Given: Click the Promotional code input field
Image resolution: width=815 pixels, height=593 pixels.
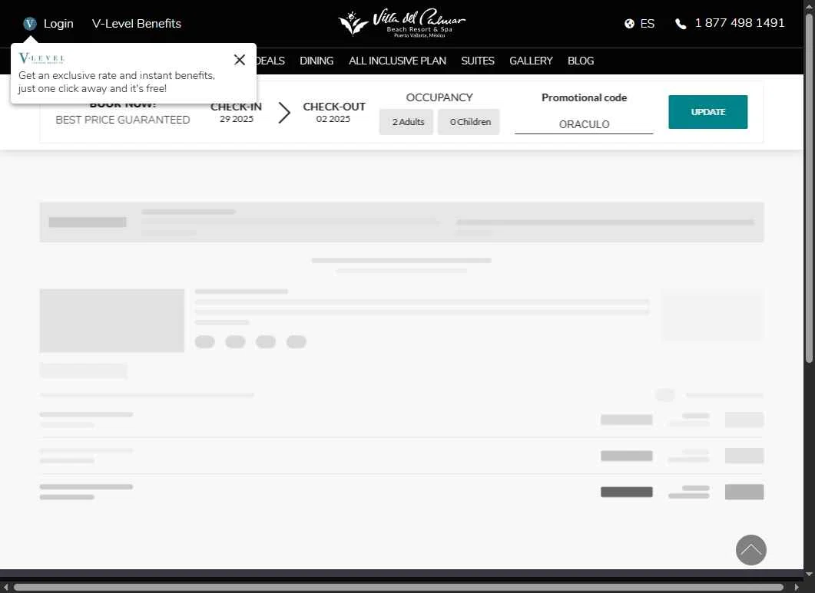Looking at the screenshot, I should 584,124.
